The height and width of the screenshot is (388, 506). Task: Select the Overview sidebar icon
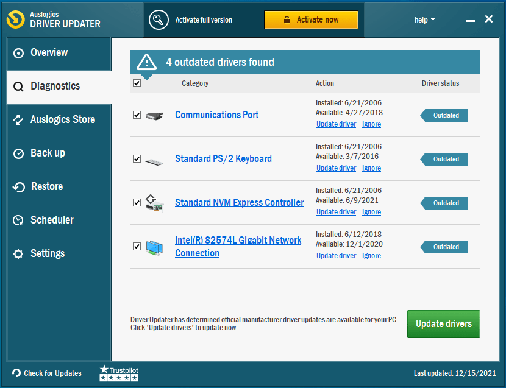(x=18, y=52)
